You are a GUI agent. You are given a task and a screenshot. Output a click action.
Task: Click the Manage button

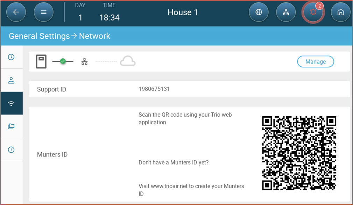click(x=315, y=61)
